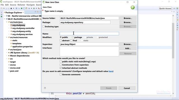179x100 pixels.
Task: Click the org.studyeasy.controller package icon
Action: point(11,28)
